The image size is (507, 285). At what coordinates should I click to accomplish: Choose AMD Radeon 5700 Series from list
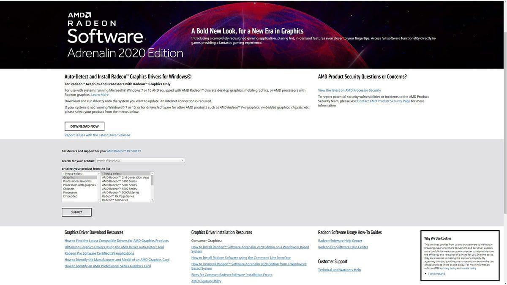click(120, 181)
